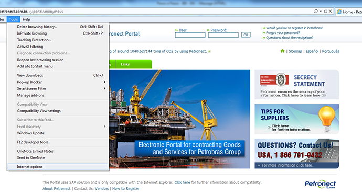Refresh the page with reload icon
Image resolution: width=362 pixels, height=195 pixels.
point(325,11)
